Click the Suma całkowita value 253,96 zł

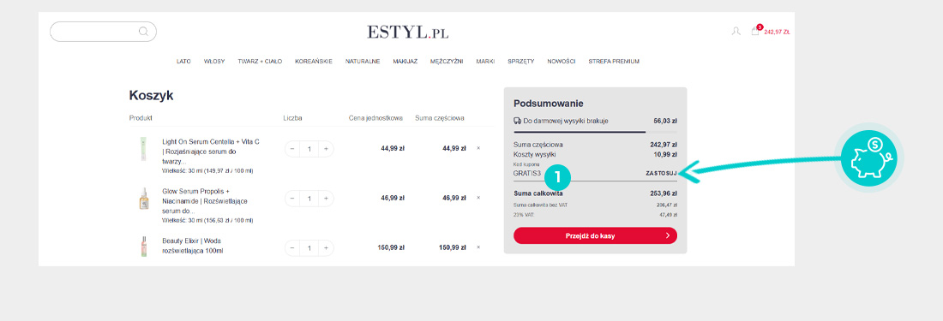tap(664, 193)
